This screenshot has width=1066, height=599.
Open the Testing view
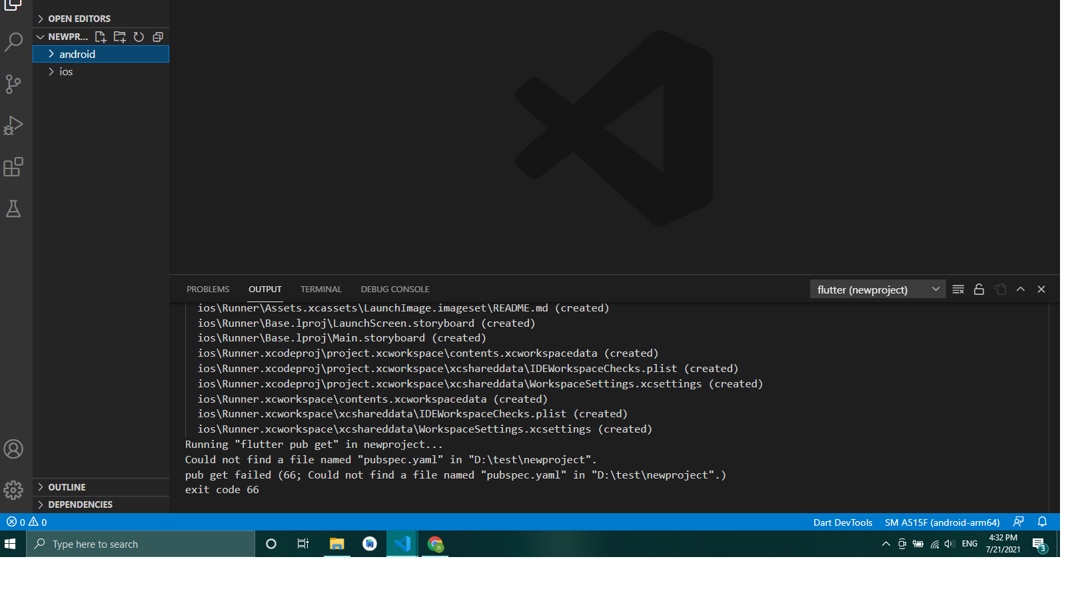[x=13, y=209]
